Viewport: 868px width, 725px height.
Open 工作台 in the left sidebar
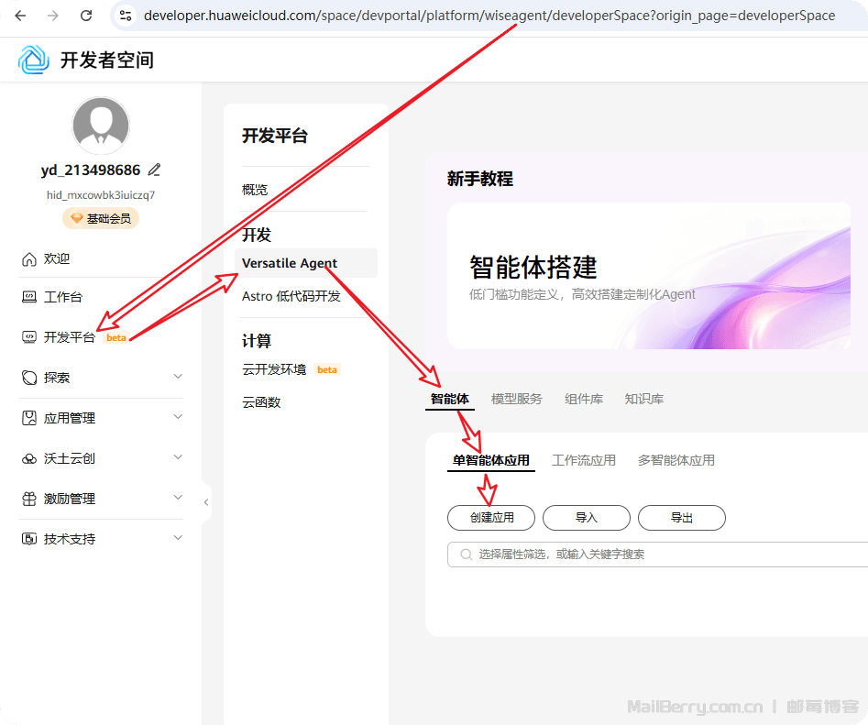[x=62, y=297]
